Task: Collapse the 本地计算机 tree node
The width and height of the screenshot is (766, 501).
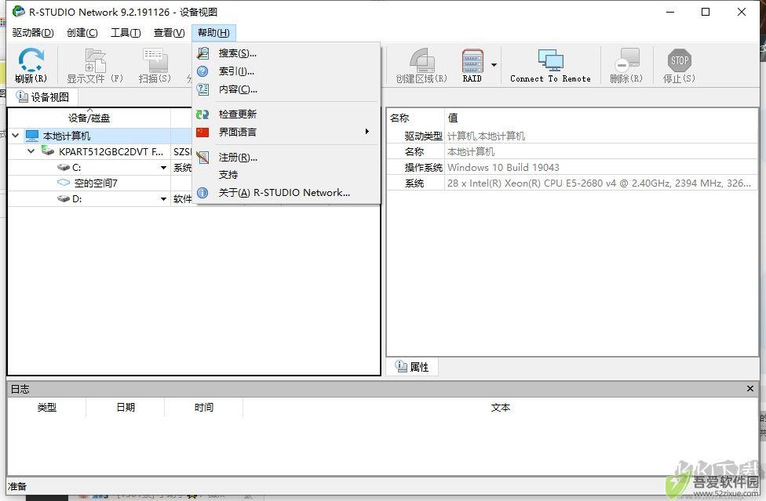Action: tap(16, 136)
